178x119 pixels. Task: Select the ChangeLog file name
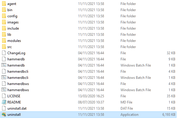coord(16,53)
